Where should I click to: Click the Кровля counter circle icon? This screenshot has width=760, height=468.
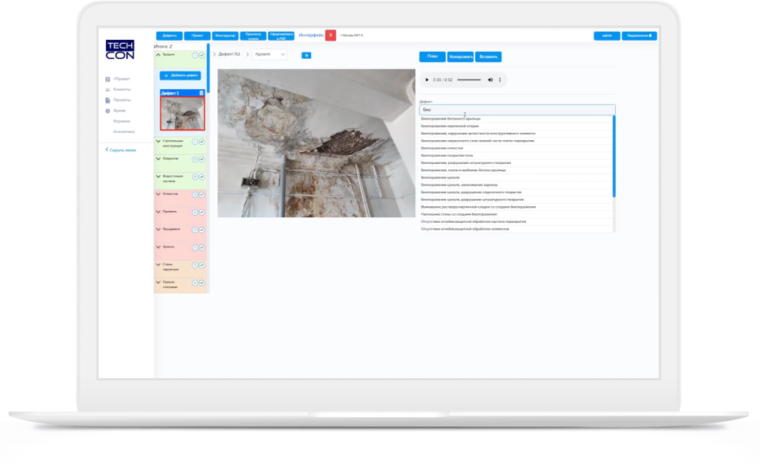point(195,55)
